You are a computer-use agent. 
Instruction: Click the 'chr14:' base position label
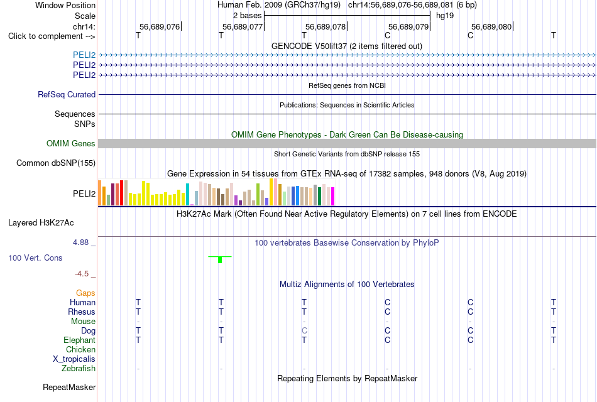[84, 26]
